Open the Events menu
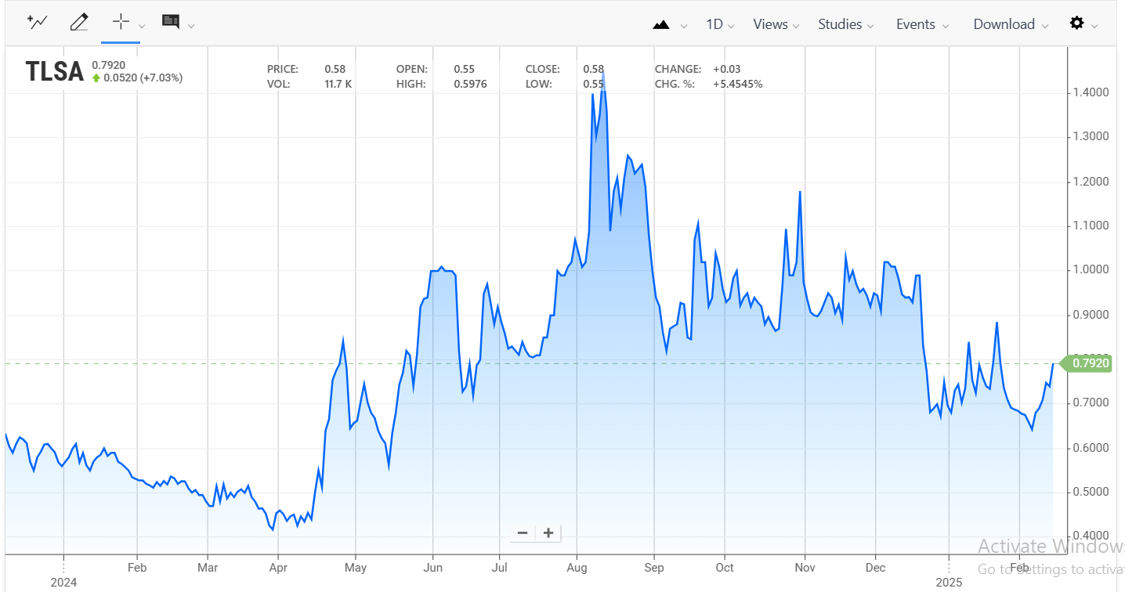 pos(922,24)
